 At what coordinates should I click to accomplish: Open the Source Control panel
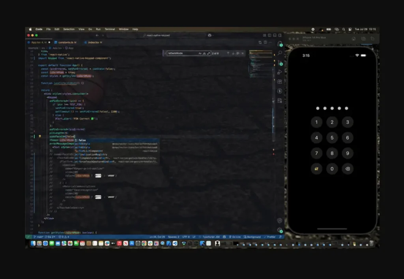pyautogui.click(x=280, y=63)
